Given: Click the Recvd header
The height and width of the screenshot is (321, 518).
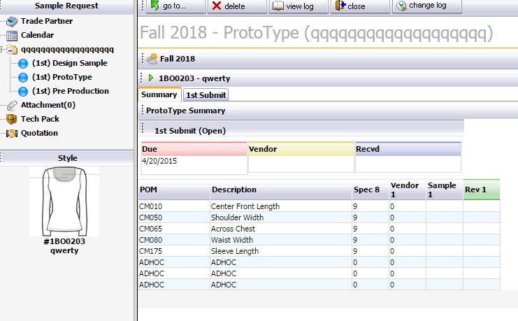Looking at the screenshot, I should pyautogui.click(x=408, y=149).
